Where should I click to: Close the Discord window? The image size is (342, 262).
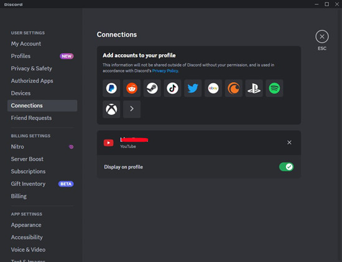[337, 4]
